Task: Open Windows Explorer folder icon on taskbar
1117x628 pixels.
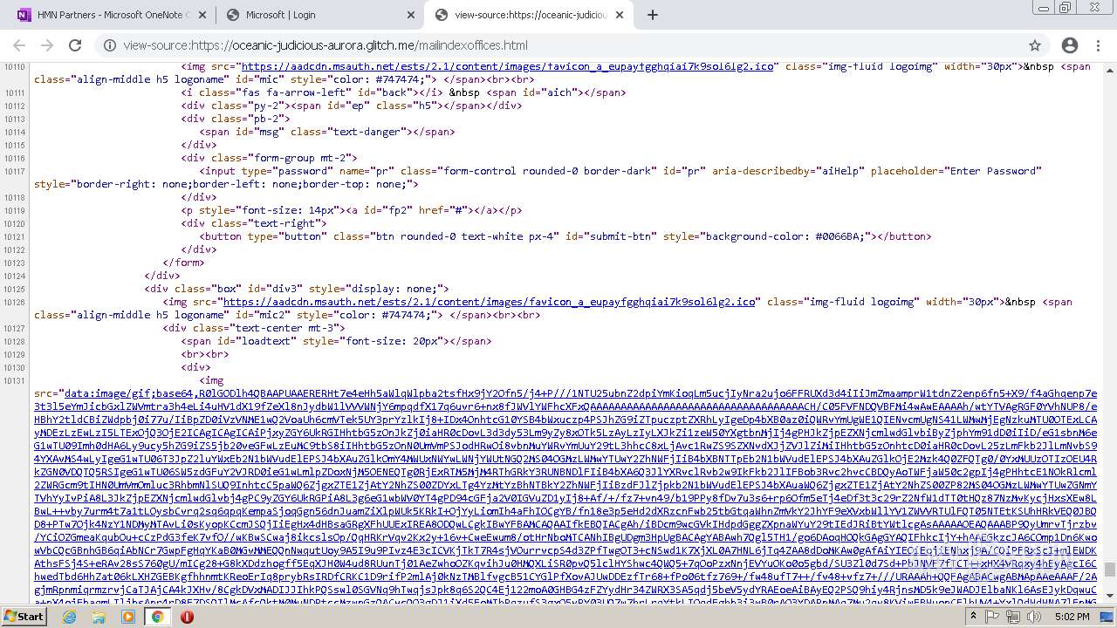Action: coord(99,616)
